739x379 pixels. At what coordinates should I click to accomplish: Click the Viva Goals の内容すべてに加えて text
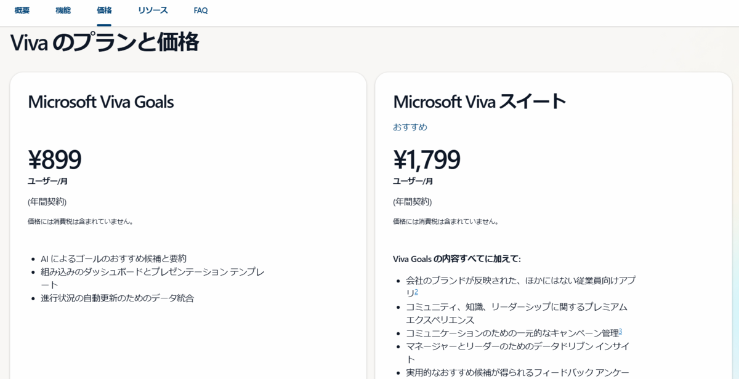click(457, 258)
